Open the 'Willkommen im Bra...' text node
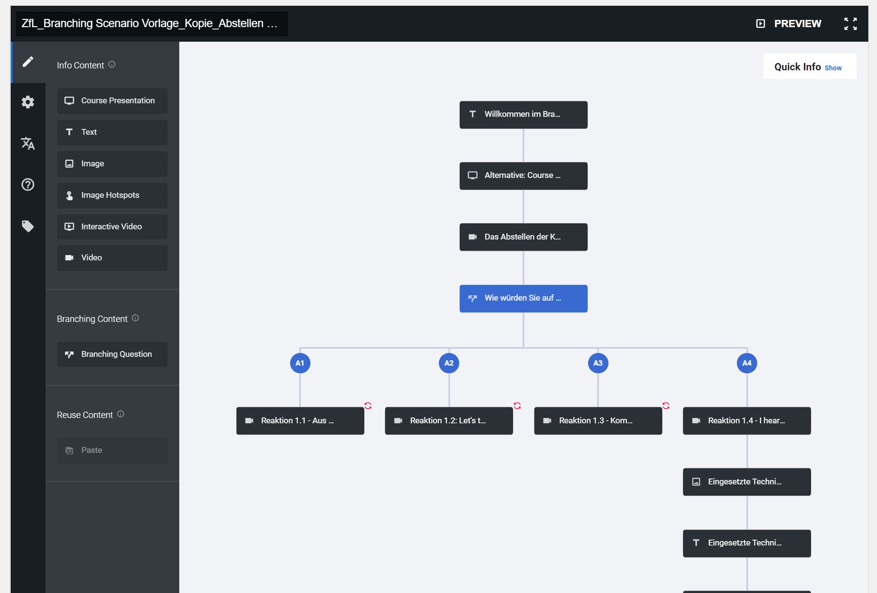Screen dimensions: 877x593 (523, 114)
